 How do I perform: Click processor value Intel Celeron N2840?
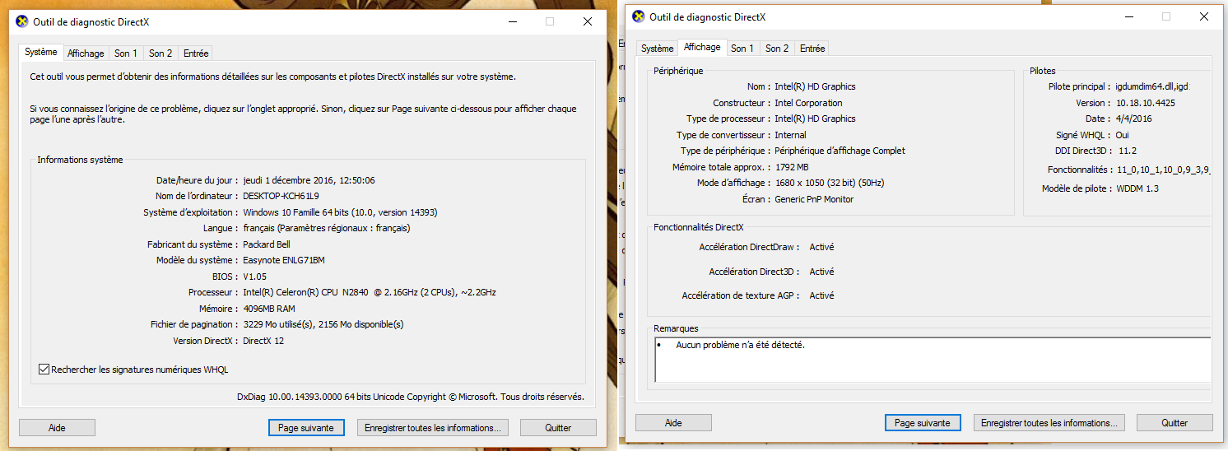click(x=370, y=292)
